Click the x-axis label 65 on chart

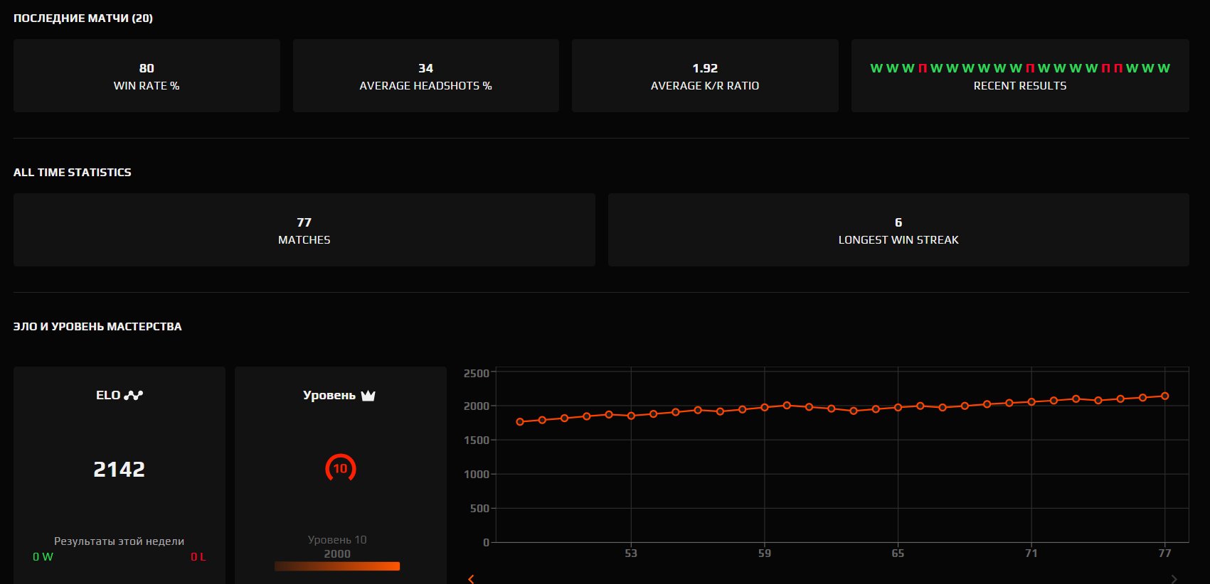pos(898,553)
